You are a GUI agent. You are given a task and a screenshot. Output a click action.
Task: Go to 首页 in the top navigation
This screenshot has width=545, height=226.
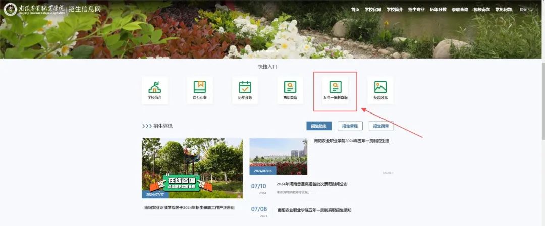[355, 10]
